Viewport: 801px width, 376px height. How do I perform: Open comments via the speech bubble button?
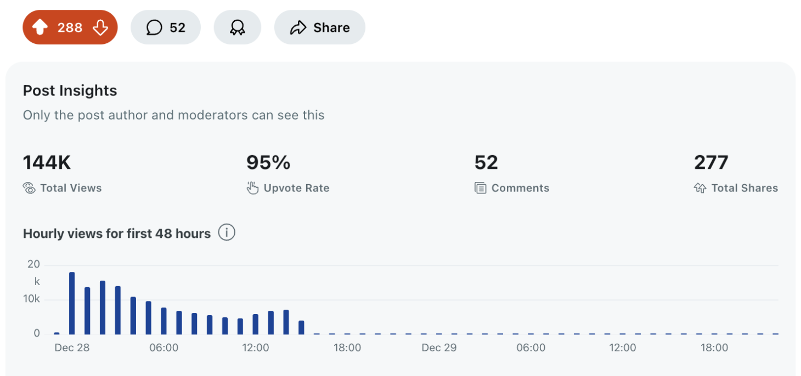165,27
